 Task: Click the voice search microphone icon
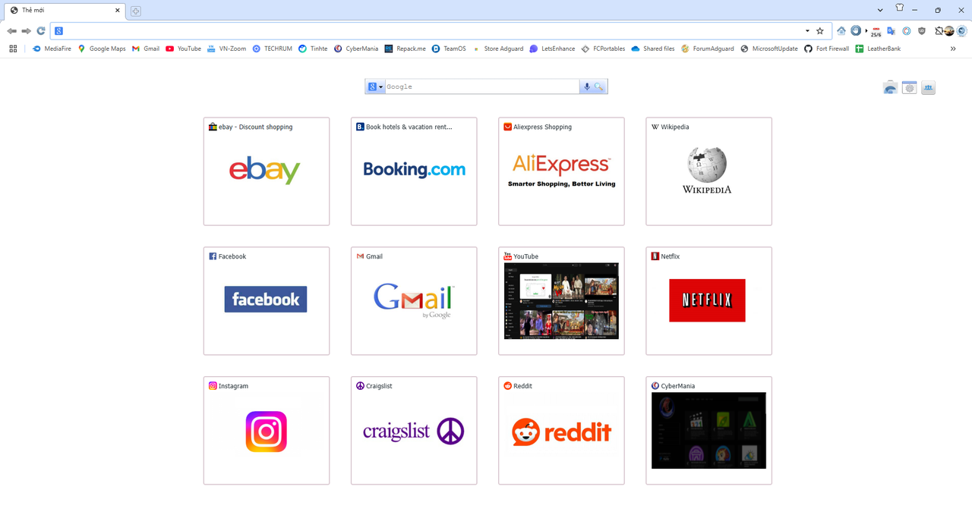click(x=586, y=86)
